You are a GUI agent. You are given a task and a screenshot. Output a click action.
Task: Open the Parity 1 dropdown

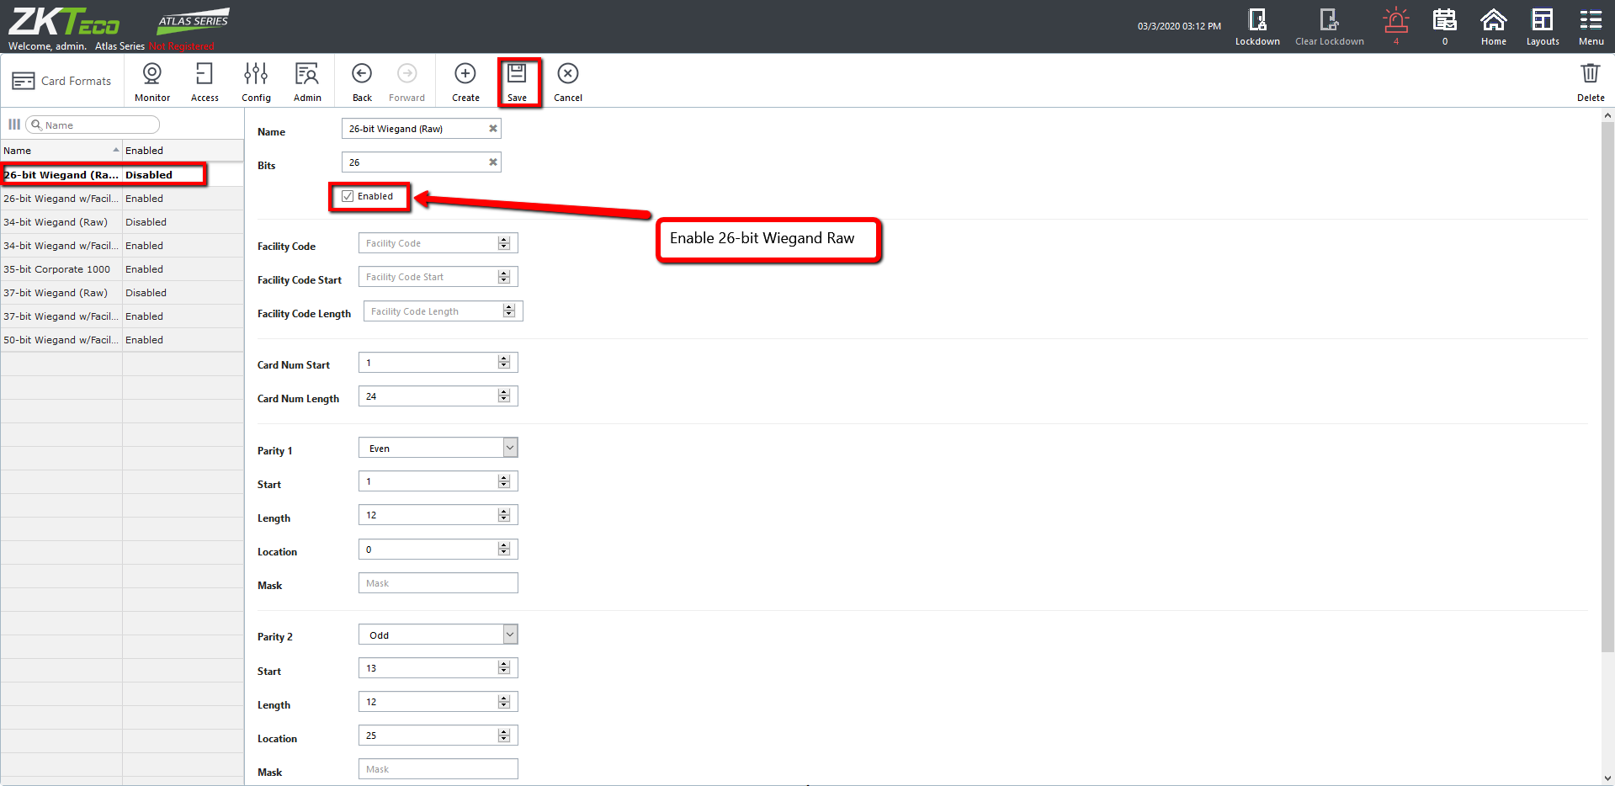(x=510, y=448)
